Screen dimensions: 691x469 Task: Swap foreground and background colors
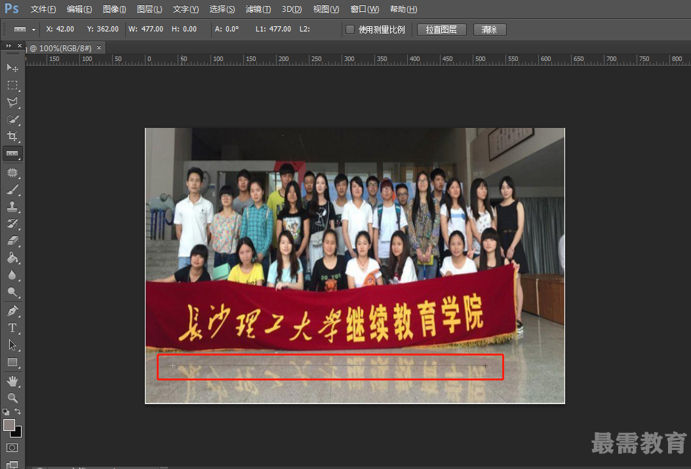pos(18,411)
